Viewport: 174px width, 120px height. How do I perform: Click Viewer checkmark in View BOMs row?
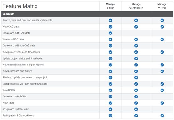tap(162, 90)
